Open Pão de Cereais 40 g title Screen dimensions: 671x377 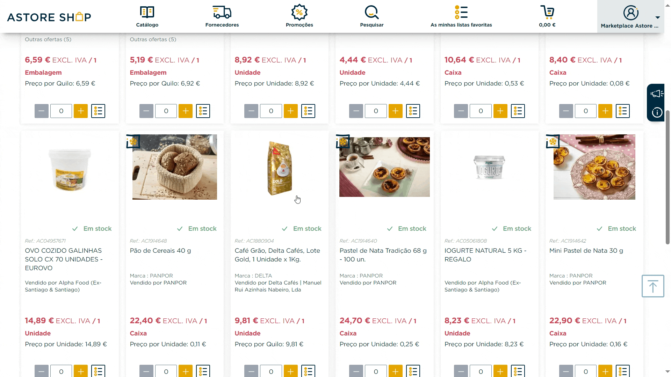pos(160,251)
